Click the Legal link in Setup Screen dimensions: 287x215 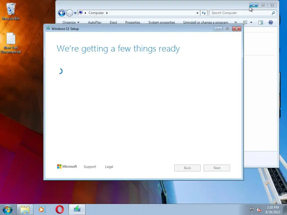pyautogui.click(x=109, y=167)
